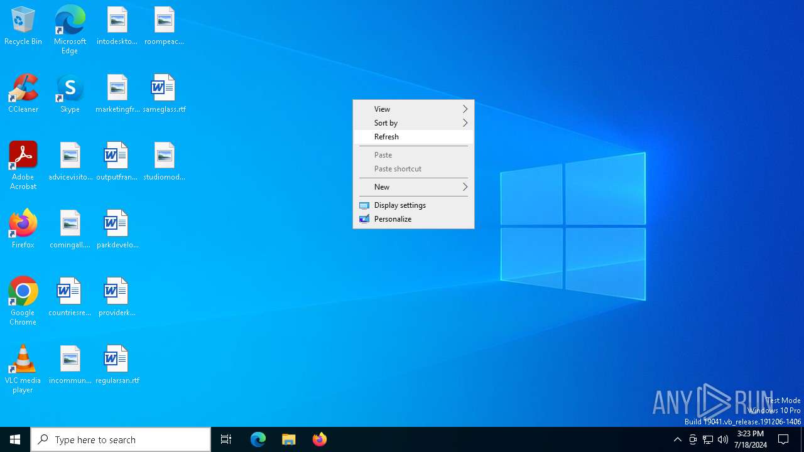Open File Explorer from taskbar
The image size is (804, 452).
[x=289, y=439]
